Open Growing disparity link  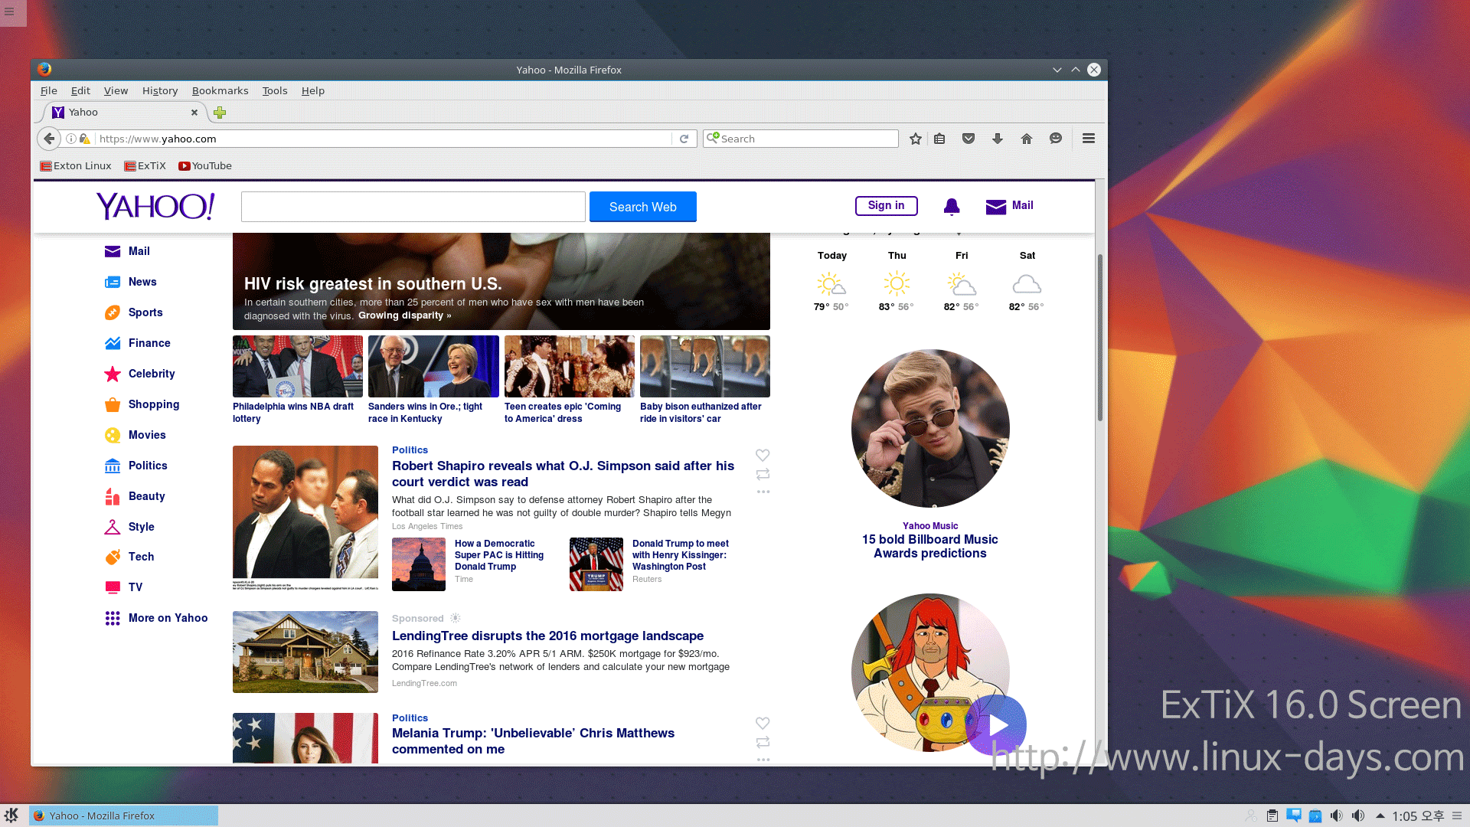(x=404, y=315)
